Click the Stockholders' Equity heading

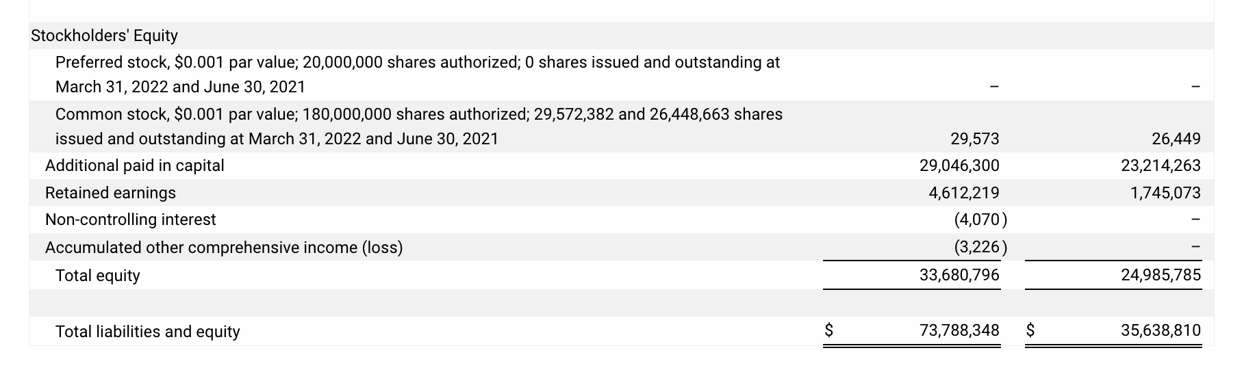[104, 36]
